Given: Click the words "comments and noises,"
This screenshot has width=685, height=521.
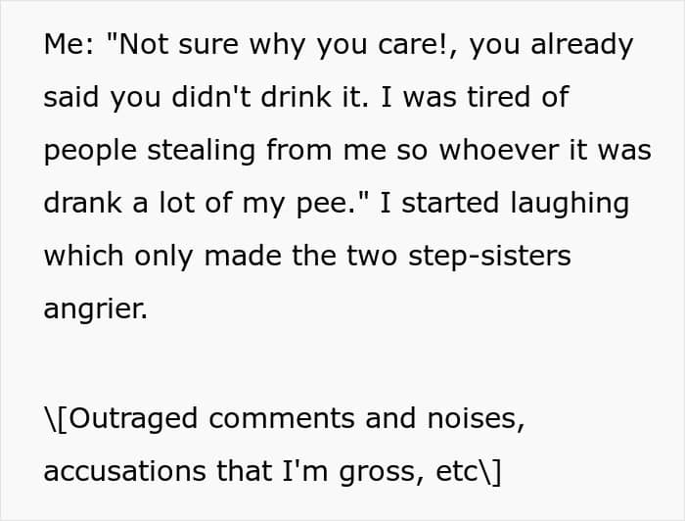Looking at the screenshot, I should click(367, 418).
